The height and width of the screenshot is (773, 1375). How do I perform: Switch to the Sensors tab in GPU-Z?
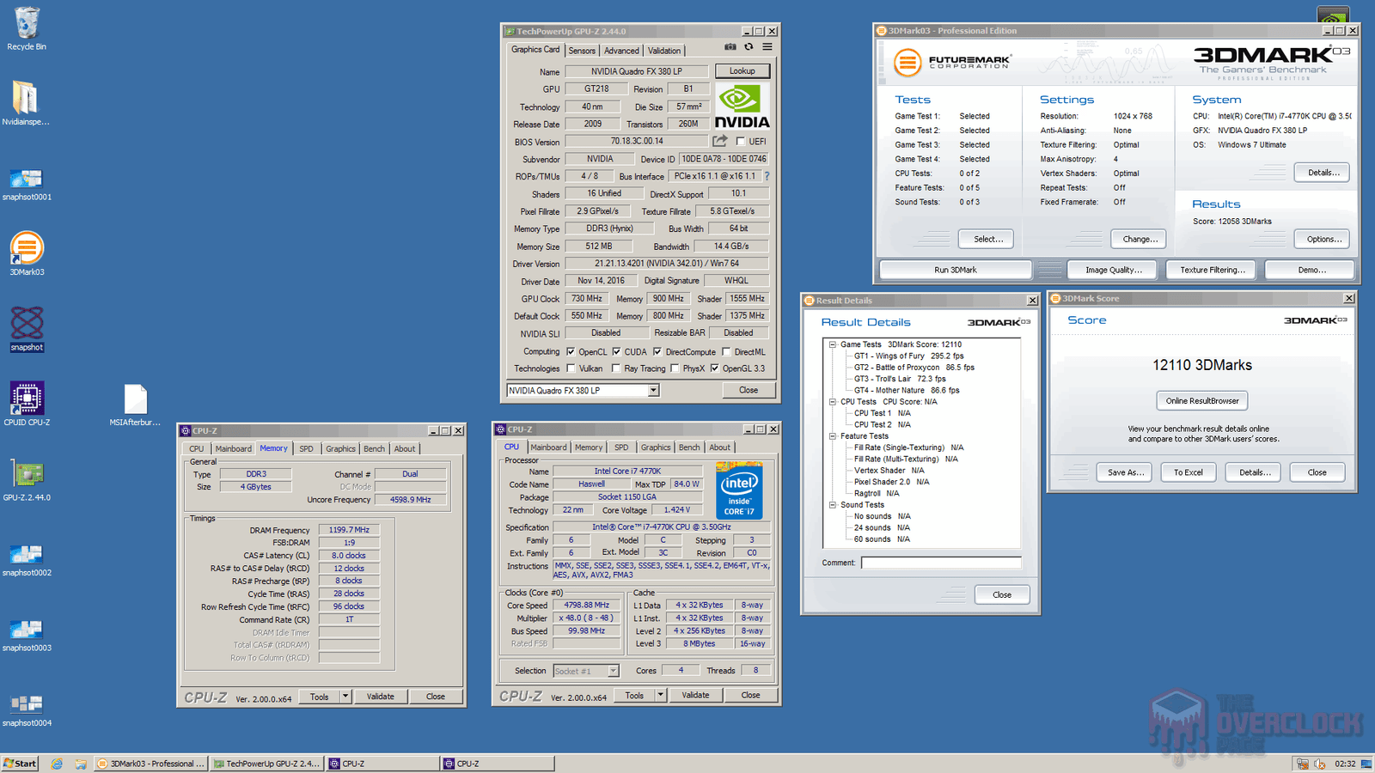tap(582, 51)
